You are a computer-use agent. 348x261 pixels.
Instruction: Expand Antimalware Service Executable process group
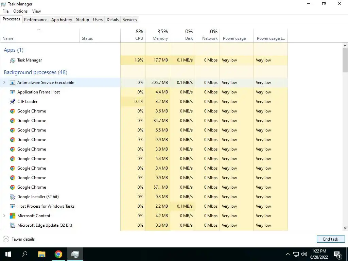(4, 83)
